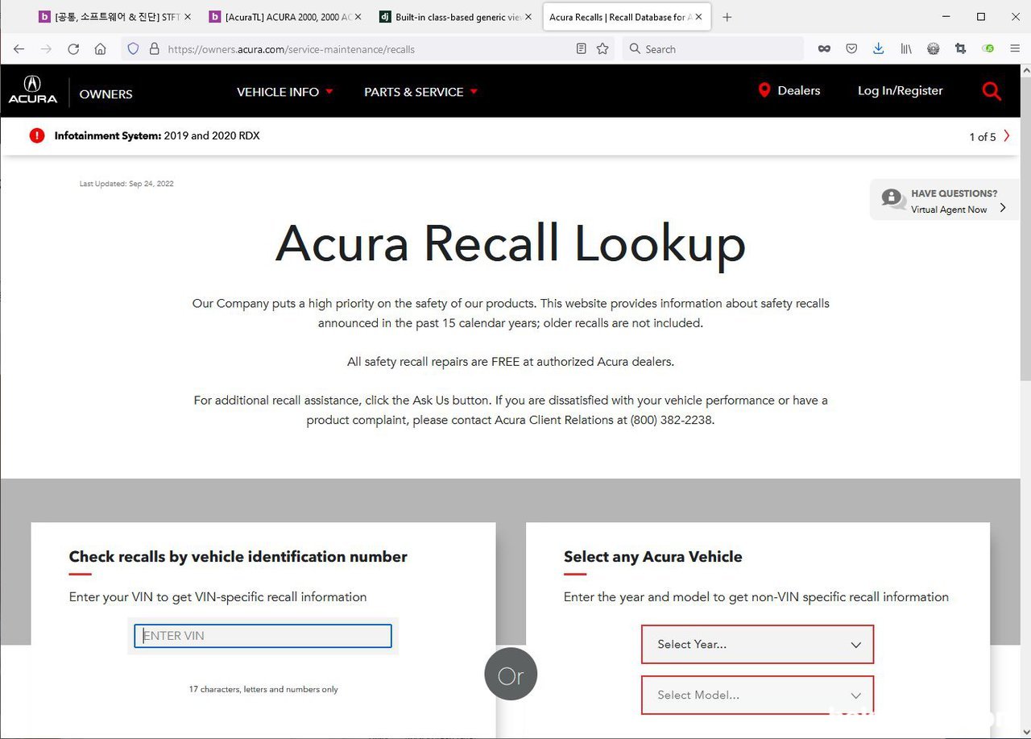Image resolution: width=1031 pixels, height=739 pixels.
Task: Click the page scrollbar up arrow
Action: [1025, 71]
